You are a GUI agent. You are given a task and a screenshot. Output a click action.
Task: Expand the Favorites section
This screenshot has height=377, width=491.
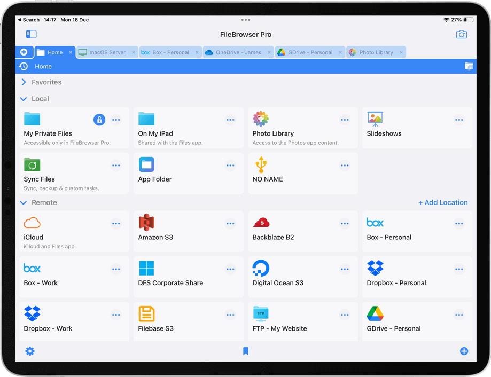pyautogui.click(x=24, y=82)
